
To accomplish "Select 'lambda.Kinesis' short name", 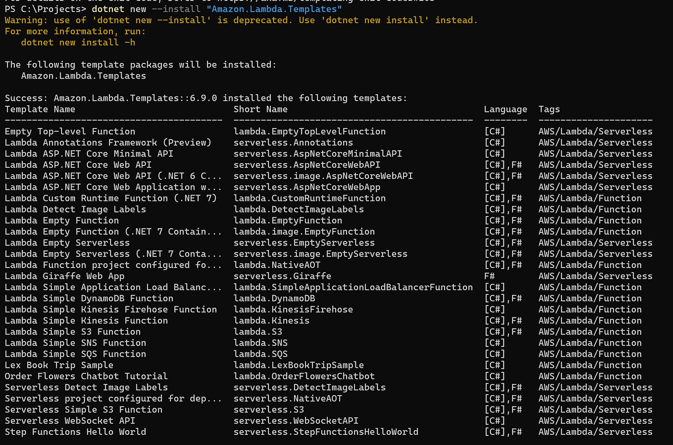I will [x=271, y=320].
